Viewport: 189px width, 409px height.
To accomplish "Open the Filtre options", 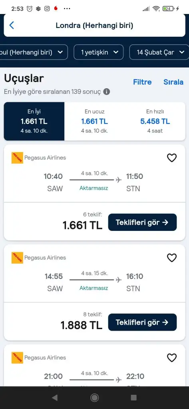I will pyautogui.click(x=142, y=82).
